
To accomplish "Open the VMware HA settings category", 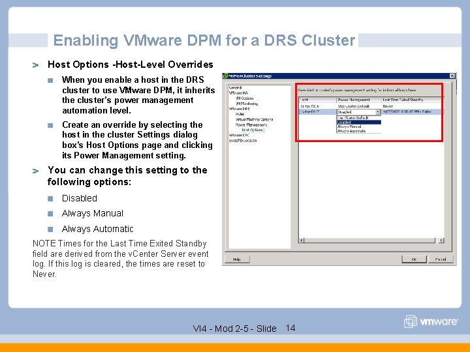I will tap(239, 93).
